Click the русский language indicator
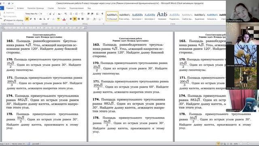The image size is (259, 146). (x=36, y=144)
